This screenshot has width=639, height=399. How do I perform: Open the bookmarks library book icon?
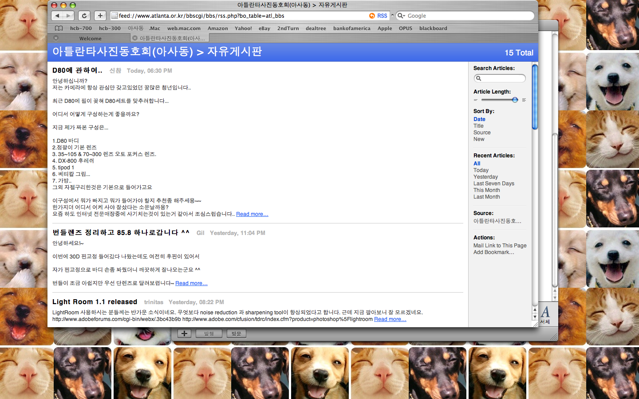click(59, 28)
